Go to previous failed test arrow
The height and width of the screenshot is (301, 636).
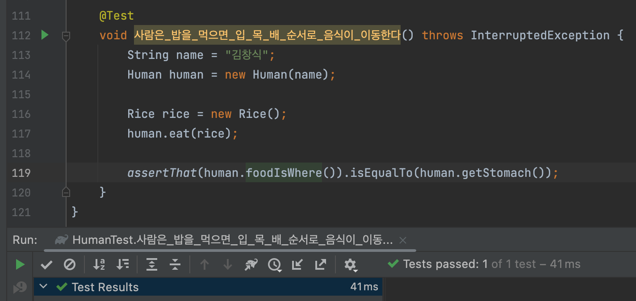click(205, 264)
